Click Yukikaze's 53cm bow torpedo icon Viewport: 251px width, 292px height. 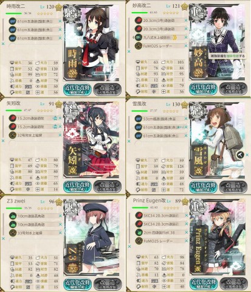coord(139,119)
